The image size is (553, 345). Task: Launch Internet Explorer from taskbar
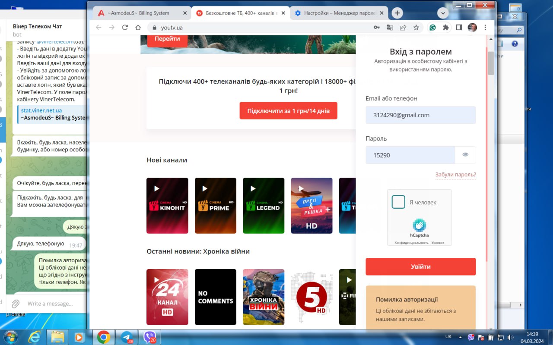[x=35, y=337]
